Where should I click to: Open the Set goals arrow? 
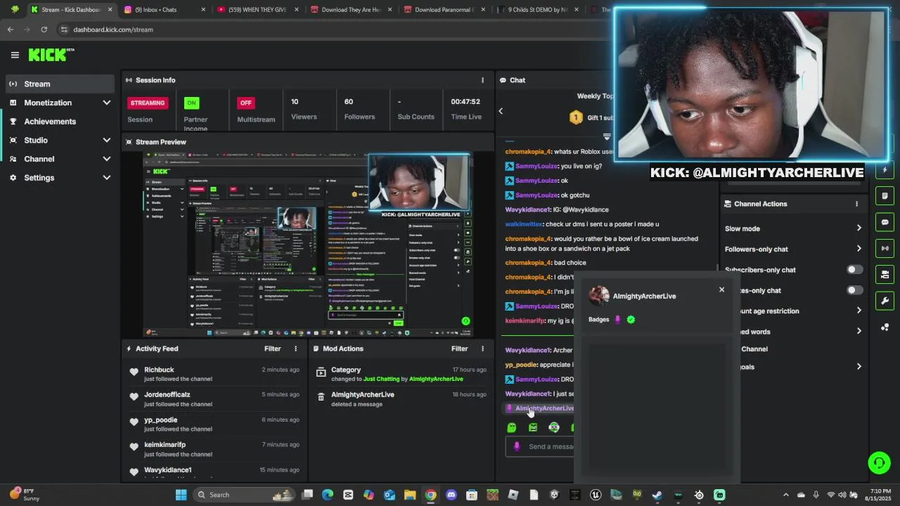coord(859,367)
